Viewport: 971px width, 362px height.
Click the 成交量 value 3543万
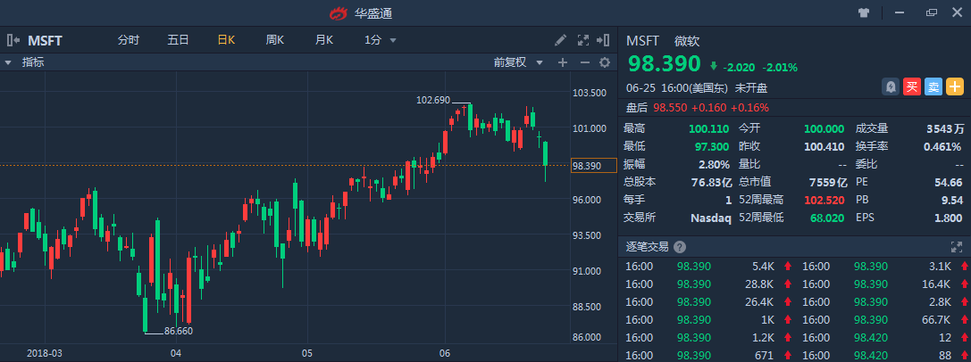pos(946,129)
